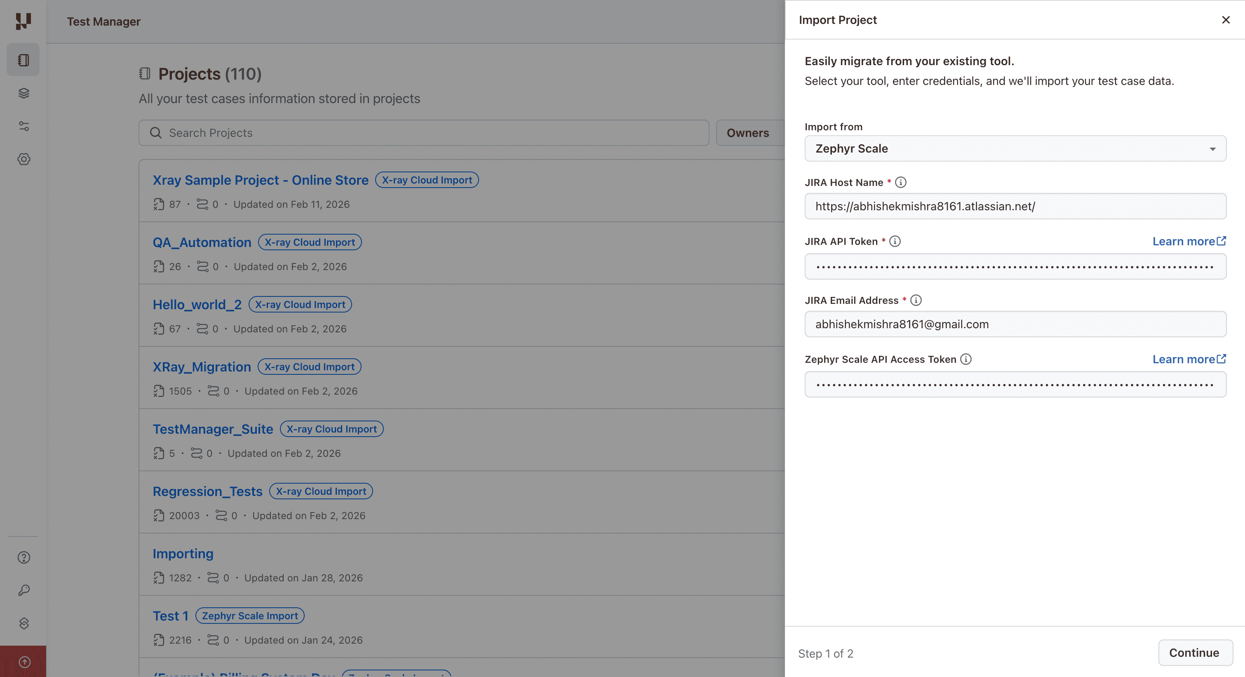Click Learn more link for JIRA API Token

(x=1189, y=241)
